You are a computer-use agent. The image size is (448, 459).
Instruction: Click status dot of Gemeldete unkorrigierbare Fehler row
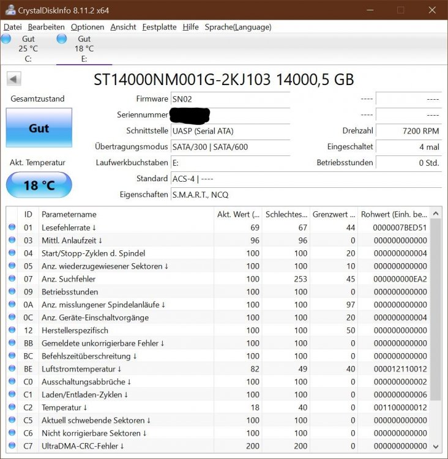tap(12, 343)
